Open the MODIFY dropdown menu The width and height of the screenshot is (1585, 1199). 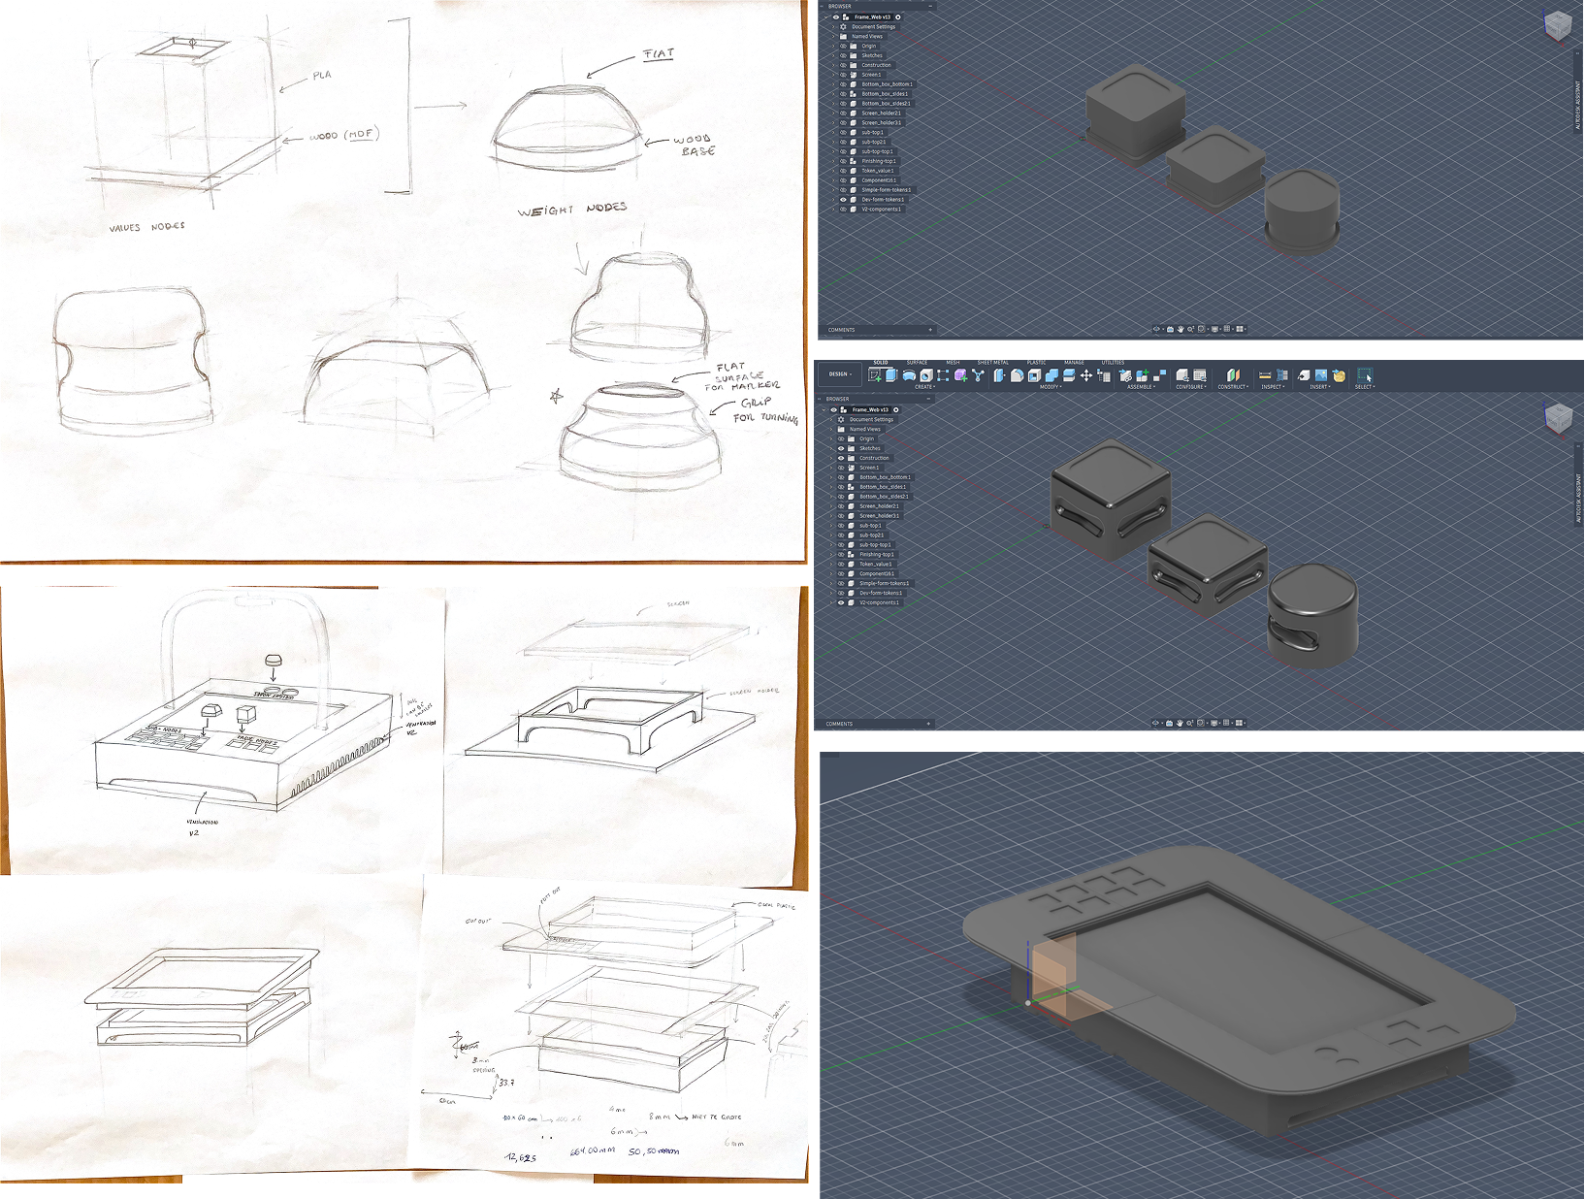tap(1051, 387)
